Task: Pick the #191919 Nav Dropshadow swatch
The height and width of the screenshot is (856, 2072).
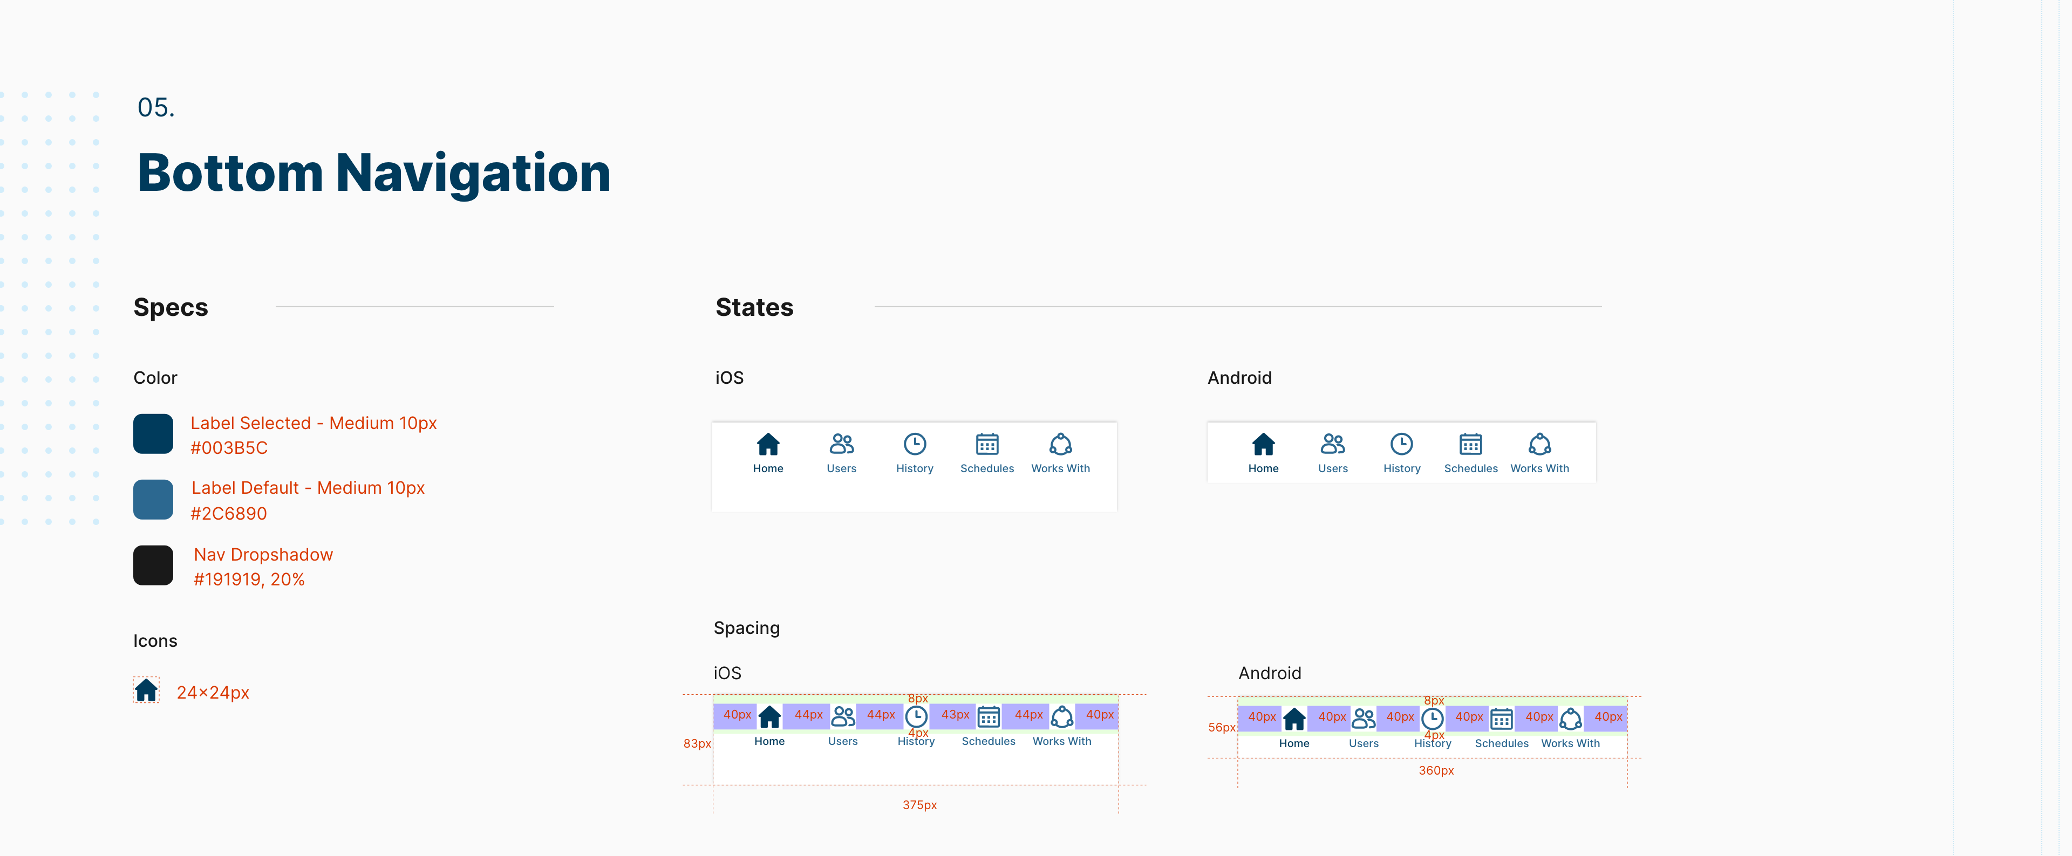Action: (153, 565)
